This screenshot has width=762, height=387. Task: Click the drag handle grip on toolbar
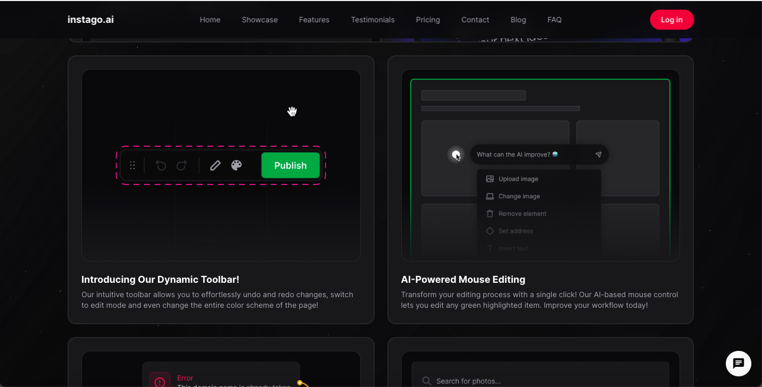(x=132, y=165)
